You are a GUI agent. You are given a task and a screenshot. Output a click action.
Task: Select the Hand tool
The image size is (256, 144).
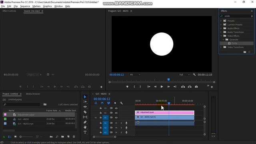tap(85, 127)
